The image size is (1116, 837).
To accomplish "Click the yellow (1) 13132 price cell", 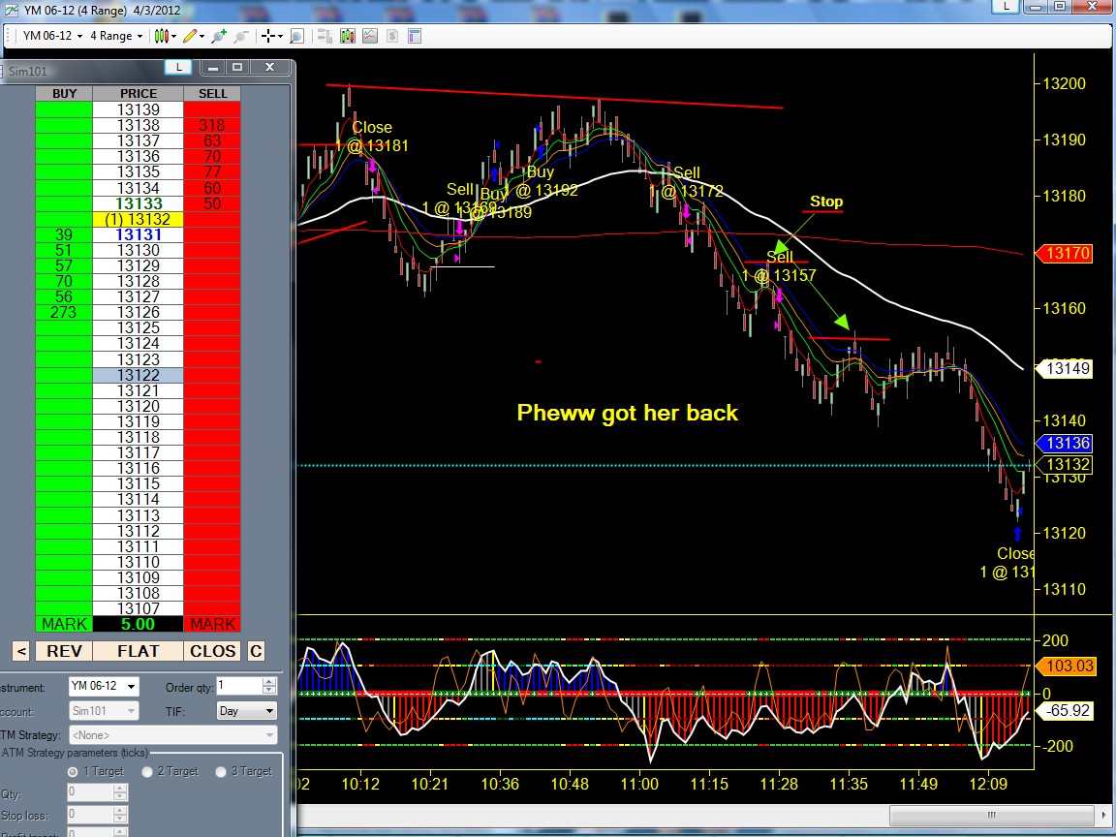I will point(139,219).
